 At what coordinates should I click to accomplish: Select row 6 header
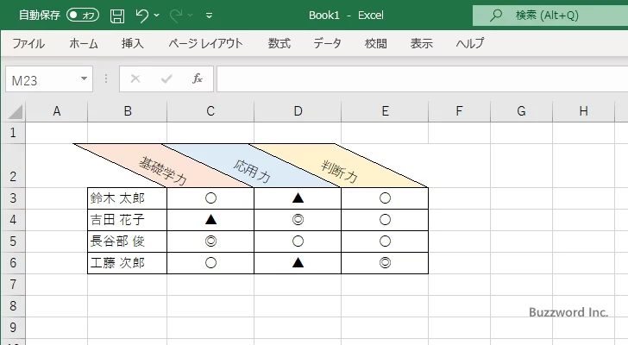pos(13,263)
